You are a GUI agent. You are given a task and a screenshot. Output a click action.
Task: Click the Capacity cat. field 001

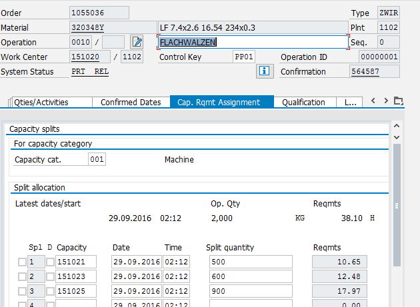[97, 160]
